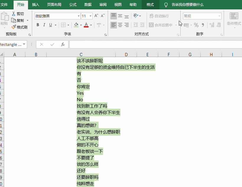This screenshot has height=187, width=242.
Task: Click the increase indent icon
Action: click(x=142, y=25)
